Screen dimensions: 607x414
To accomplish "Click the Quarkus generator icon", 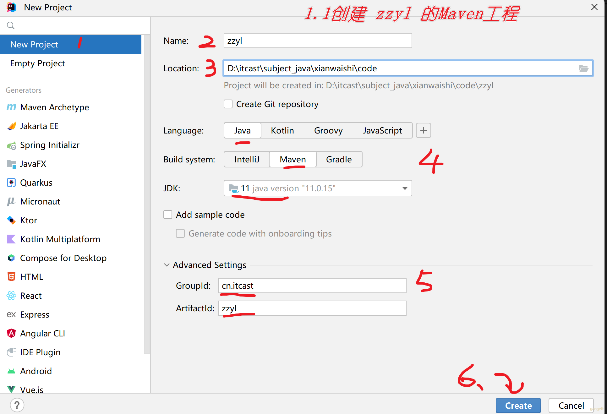I will (x=11, y=182).
